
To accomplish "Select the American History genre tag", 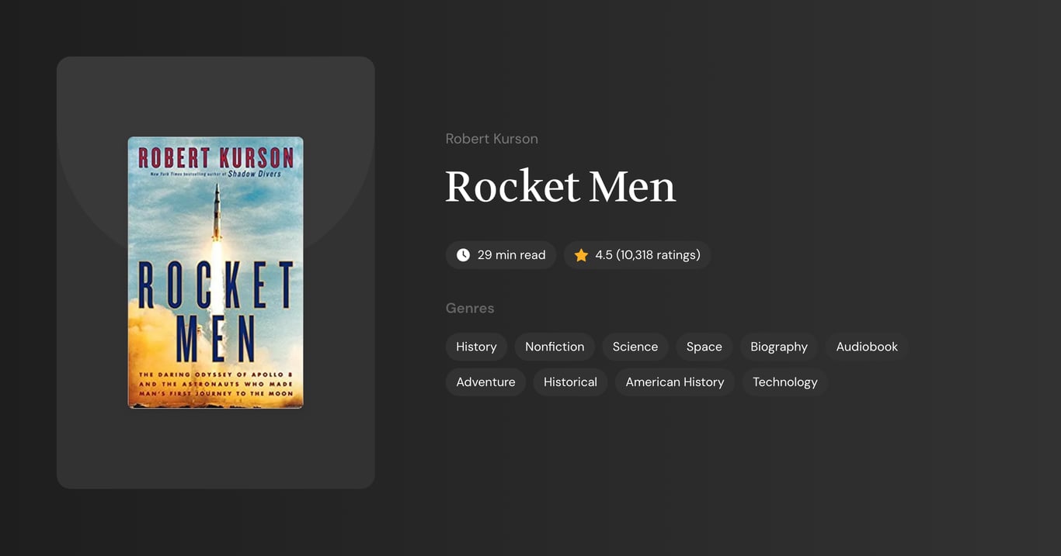I will point(674,382).
